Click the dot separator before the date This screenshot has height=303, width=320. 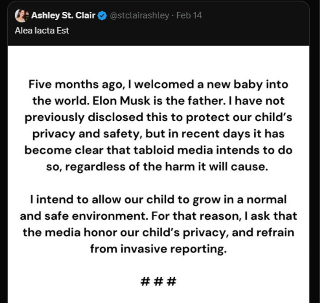pos(172,16)
